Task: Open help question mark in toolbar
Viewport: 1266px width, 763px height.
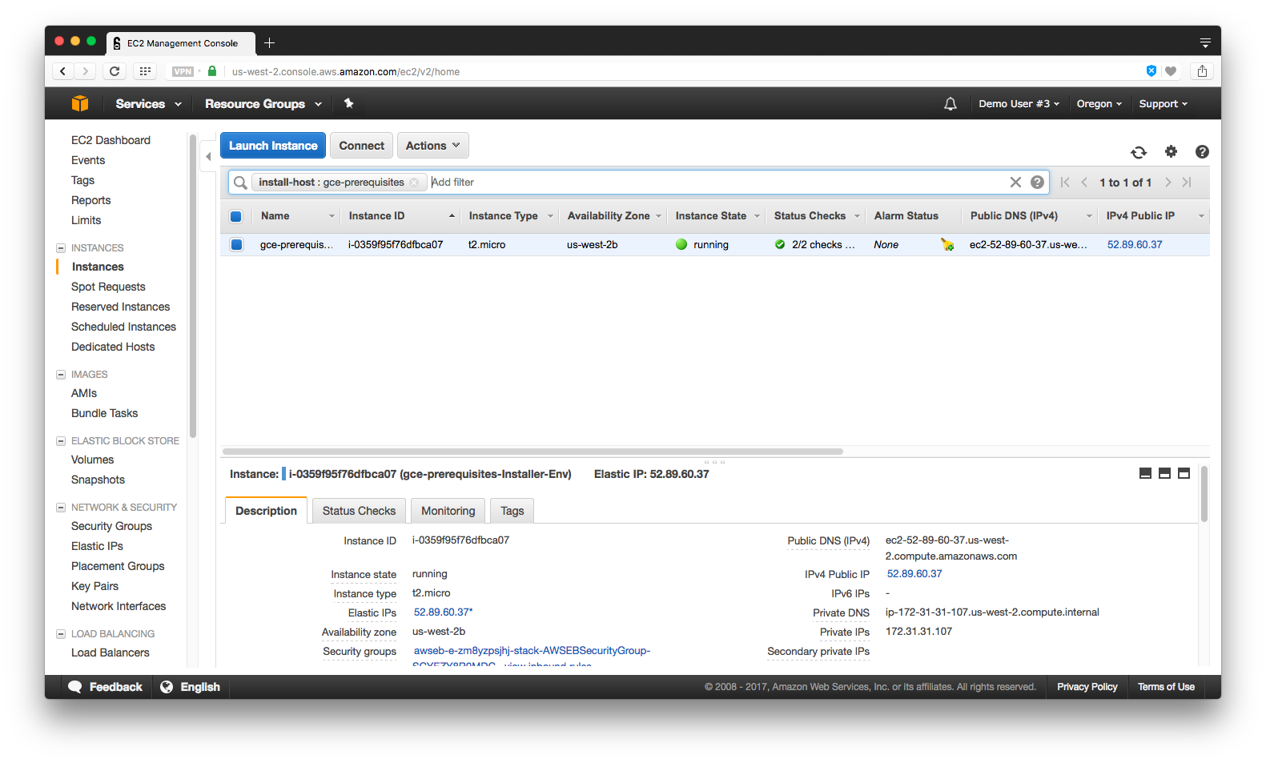Action: pos(1202,151)
